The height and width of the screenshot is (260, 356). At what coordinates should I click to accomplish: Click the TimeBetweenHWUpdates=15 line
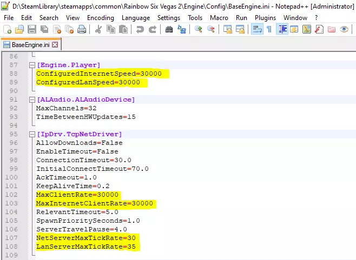point(86,117)
